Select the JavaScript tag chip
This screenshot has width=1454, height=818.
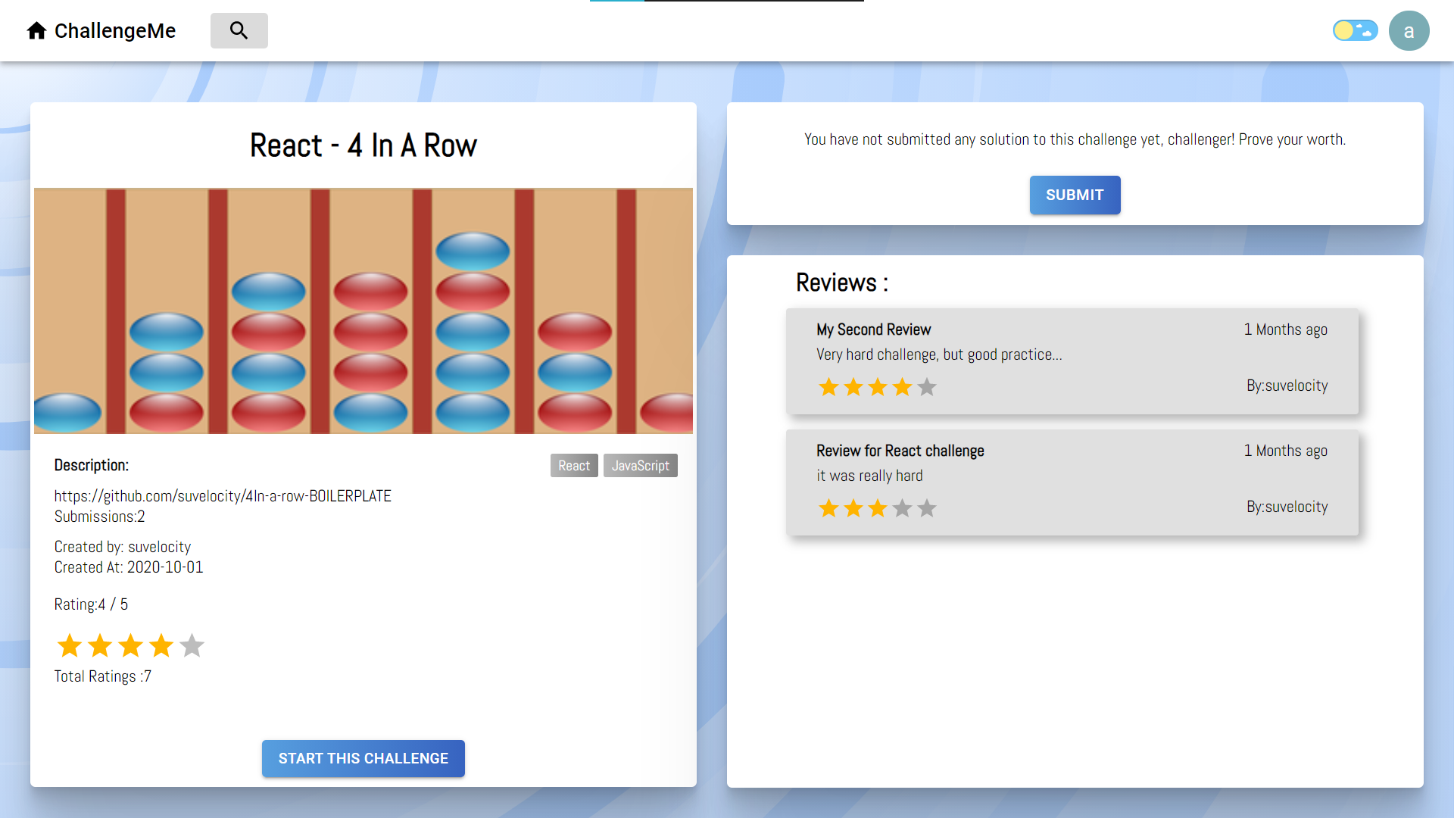click(640, 466)
